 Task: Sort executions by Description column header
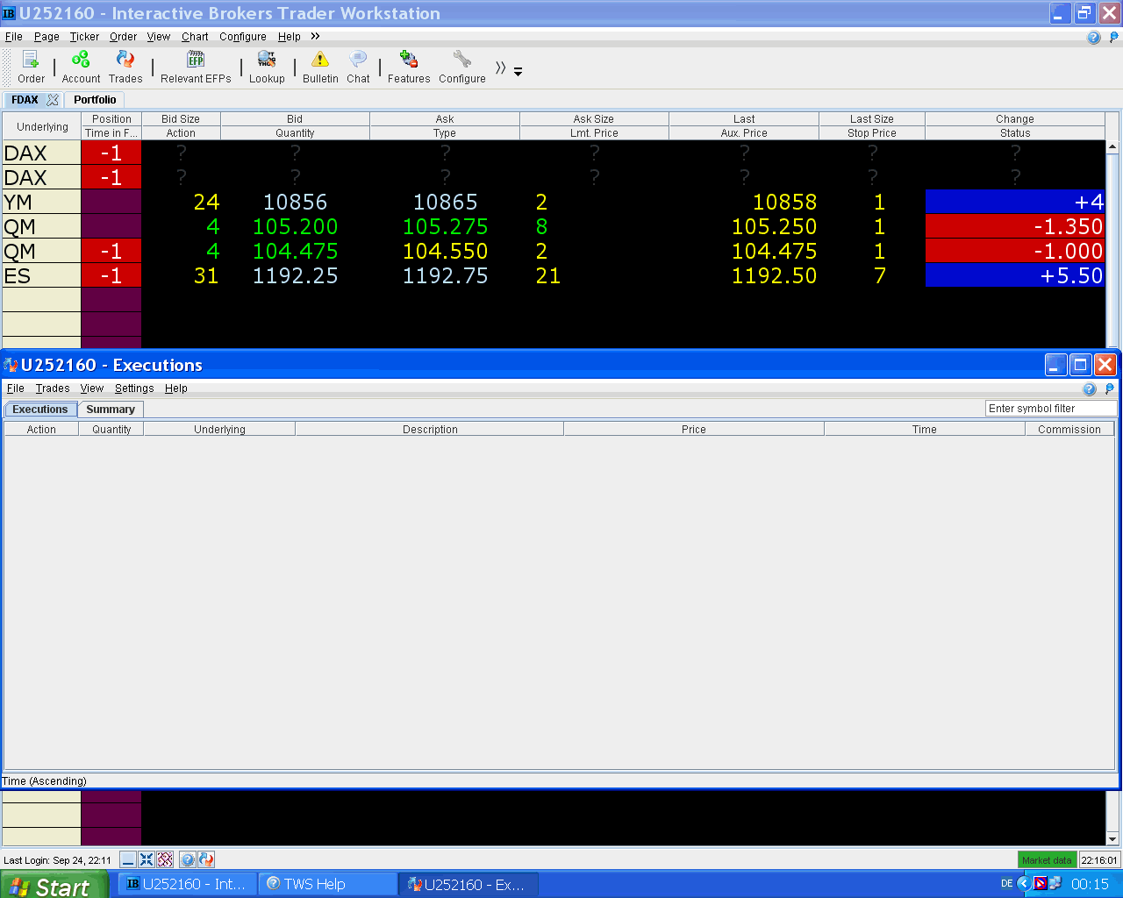click(x=430, y=430)
